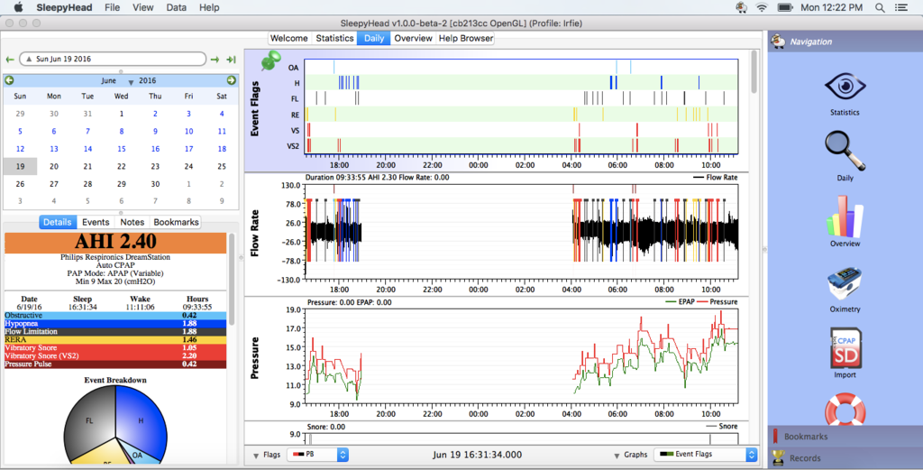Click the Bookmarks bar in Navigation panel

click(845, 437)
